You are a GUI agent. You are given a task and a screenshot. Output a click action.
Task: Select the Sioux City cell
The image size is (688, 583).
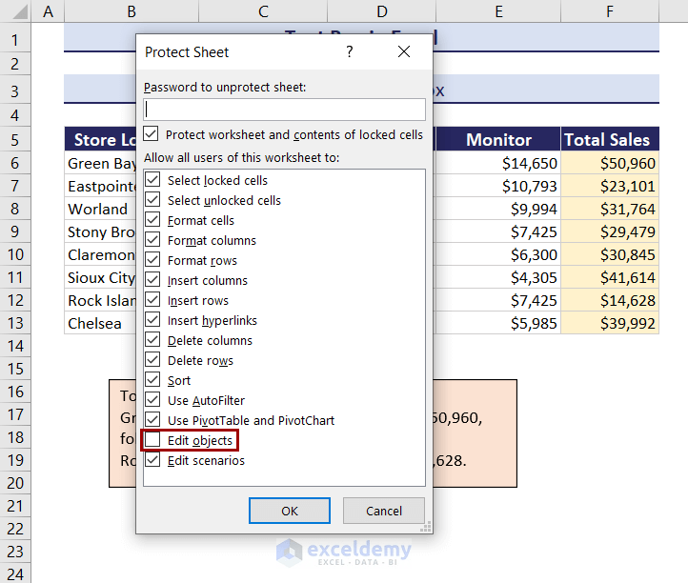100,277
